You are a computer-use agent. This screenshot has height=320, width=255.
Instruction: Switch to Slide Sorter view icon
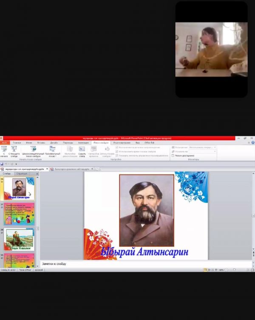pos(210,270)
